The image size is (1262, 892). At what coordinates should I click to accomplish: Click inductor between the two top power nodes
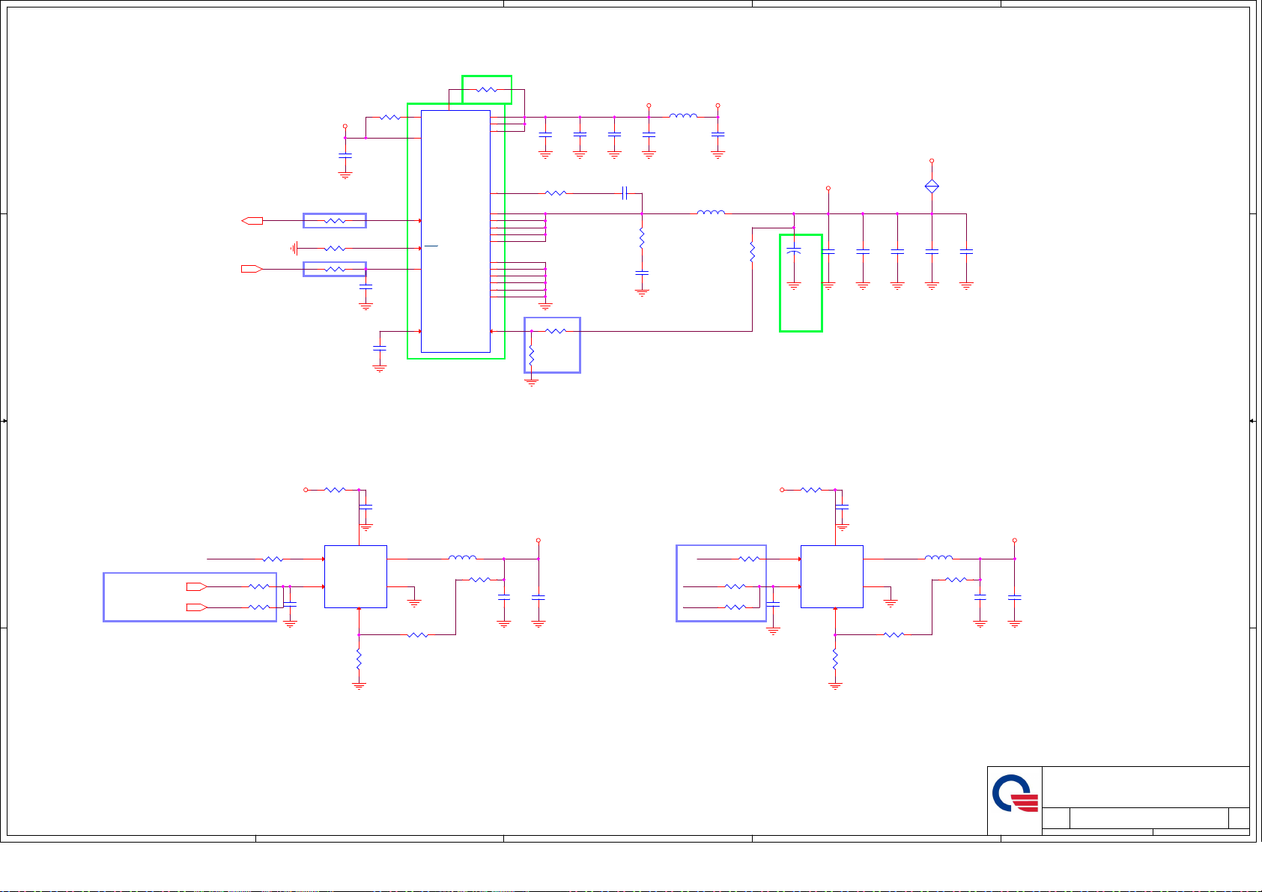click(x=683, y=116)
